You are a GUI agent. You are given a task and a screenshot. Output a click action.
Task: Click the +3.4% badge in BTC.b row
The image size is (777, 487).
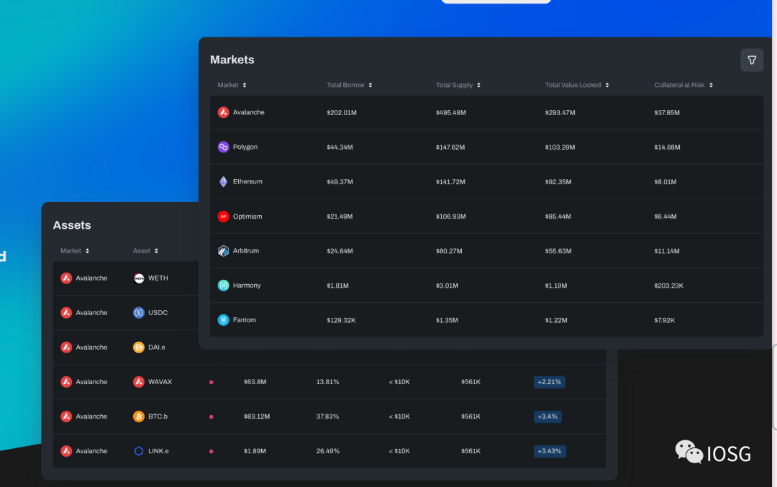point(547,417)
